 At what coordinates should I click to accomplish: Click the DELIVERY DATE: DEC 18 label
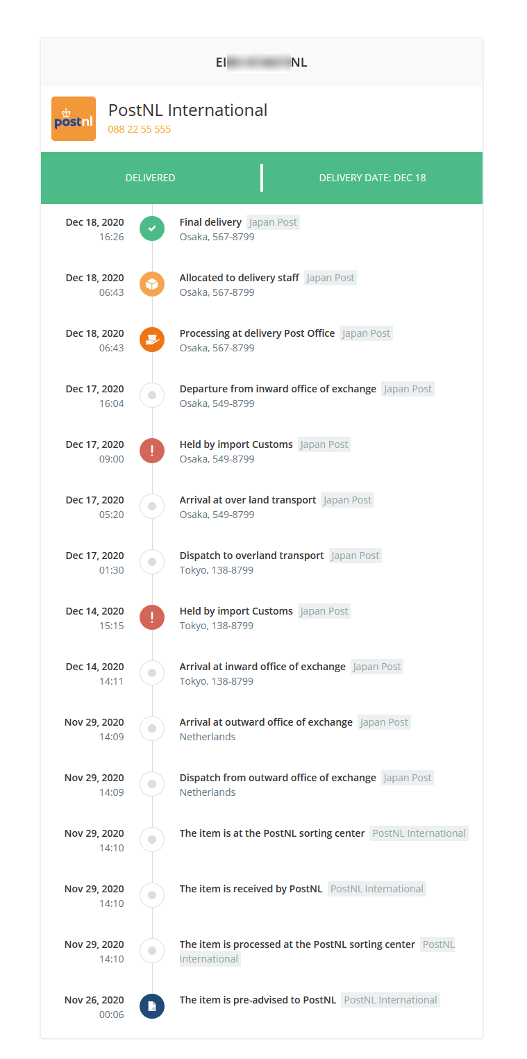point(372,178)
